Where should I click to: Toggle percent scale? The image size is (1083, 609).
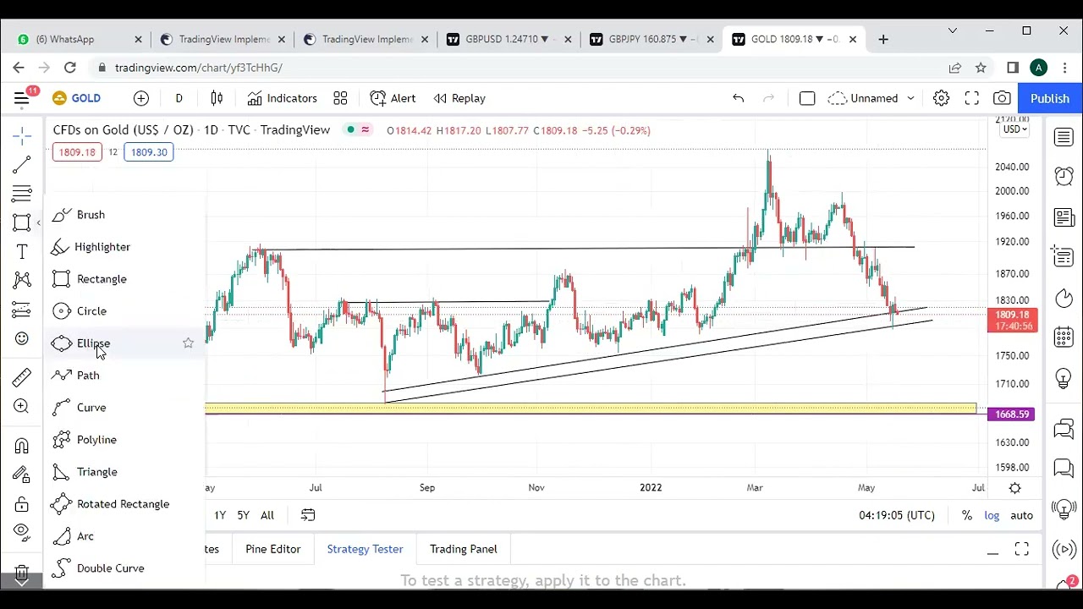967,515
